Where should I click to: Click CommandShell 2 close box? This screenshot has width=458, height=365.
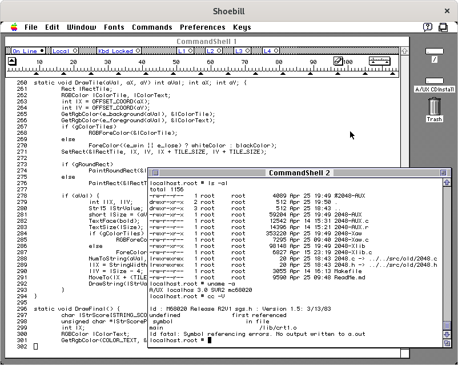155,173
